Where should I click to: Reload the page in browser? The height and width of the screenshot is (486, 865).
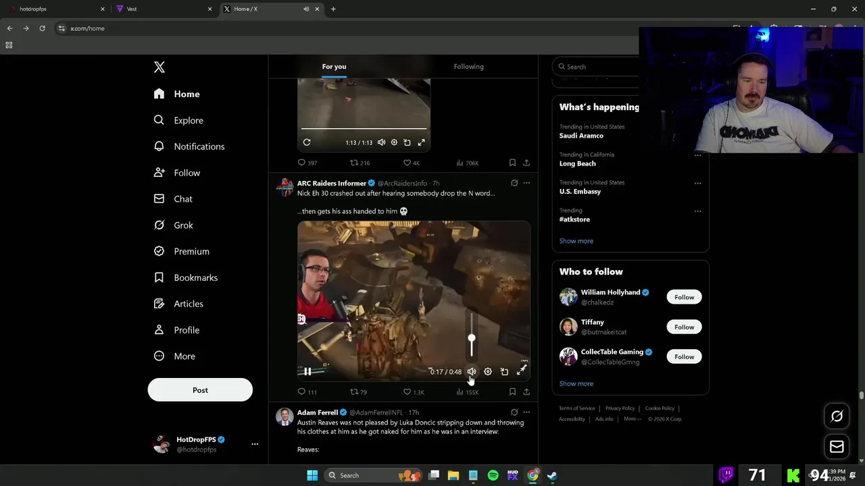coord(42,28)
